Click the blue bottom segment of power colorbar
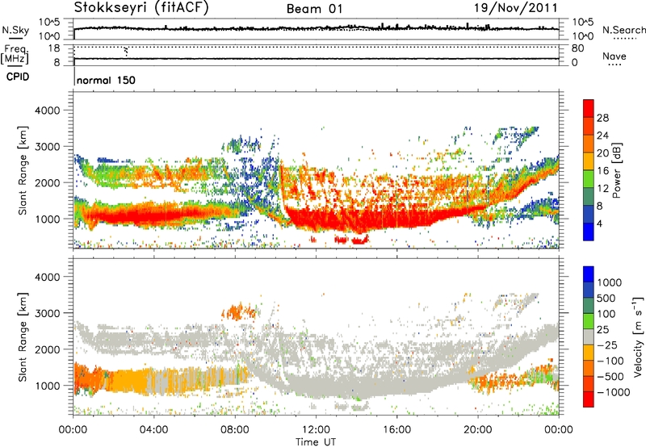The width and height of the screenshot is (646, 447). click(589, 232)
